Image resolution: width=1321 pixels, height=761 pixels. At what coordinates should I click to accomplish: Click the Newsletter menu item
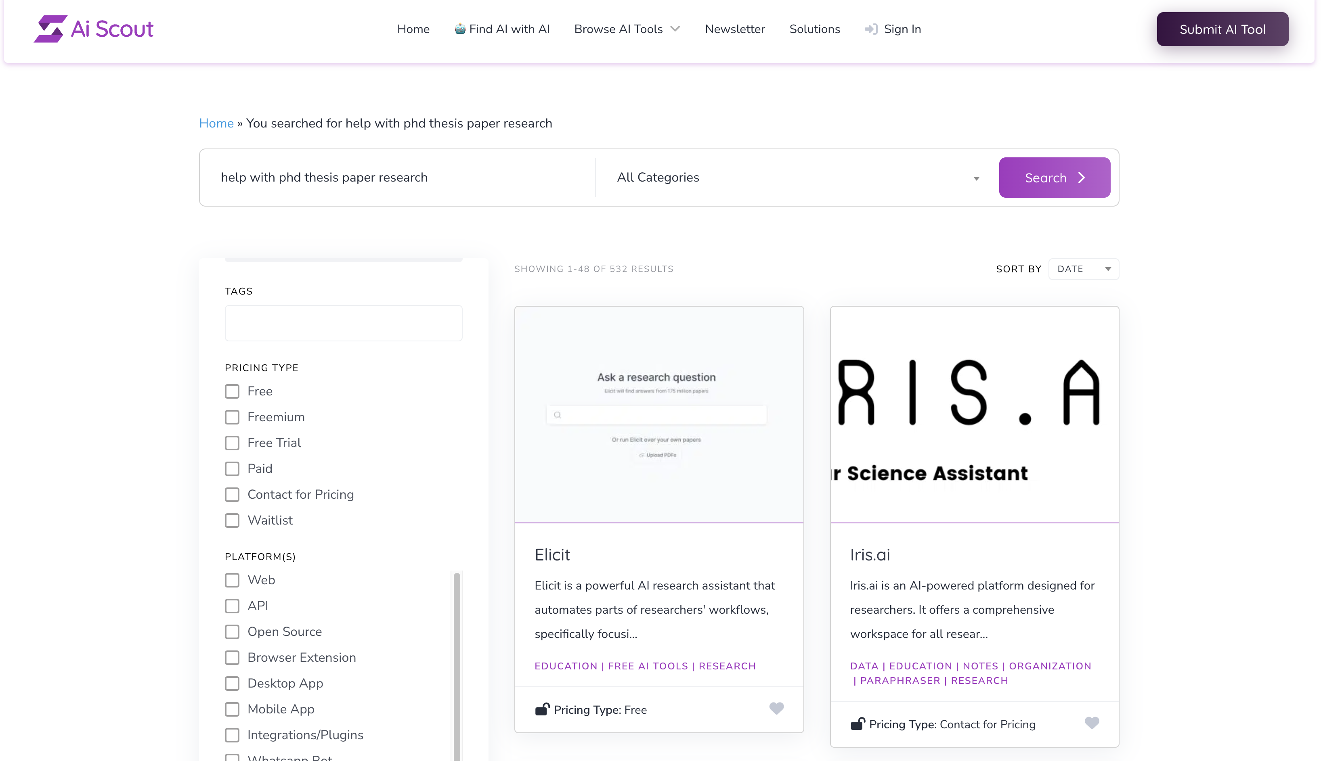(735, 29)
